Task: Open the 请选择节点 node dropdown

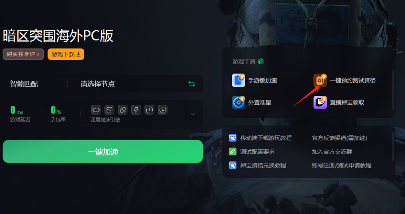Action: [x=135, y=84]
